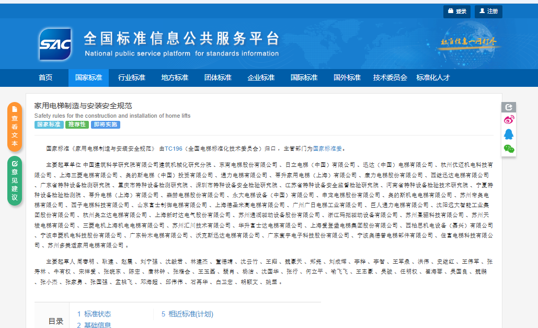Open the 标准化人才 navigation tab
Viewport: 538px width, 328px height.
(x=433, y=77)
